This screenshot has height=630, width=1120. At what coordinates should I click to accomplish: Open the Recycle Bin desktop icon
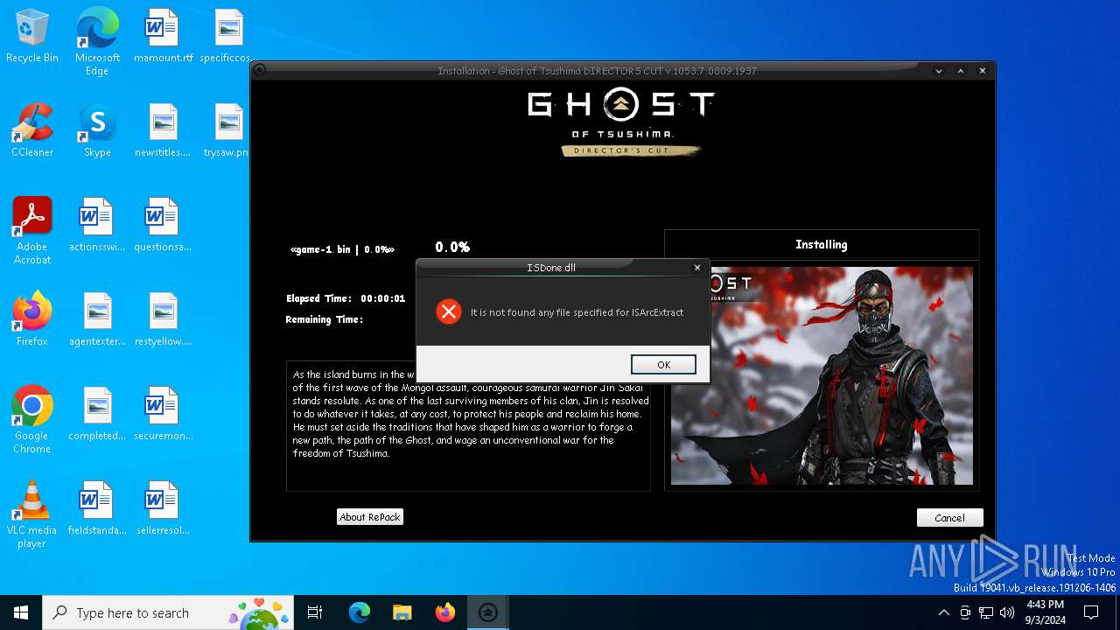(32, 38)
